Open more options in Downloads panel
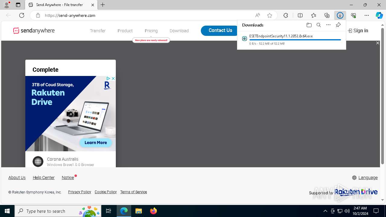 [x=328, y=25]
